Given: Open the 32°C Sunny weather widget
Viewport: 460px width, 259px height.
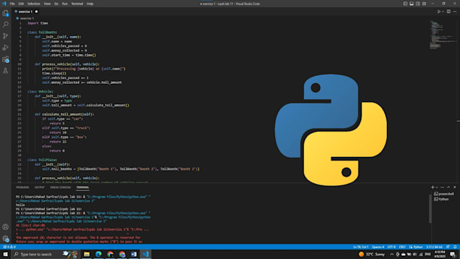Looking at the screenshot, I should pos(371,254).
